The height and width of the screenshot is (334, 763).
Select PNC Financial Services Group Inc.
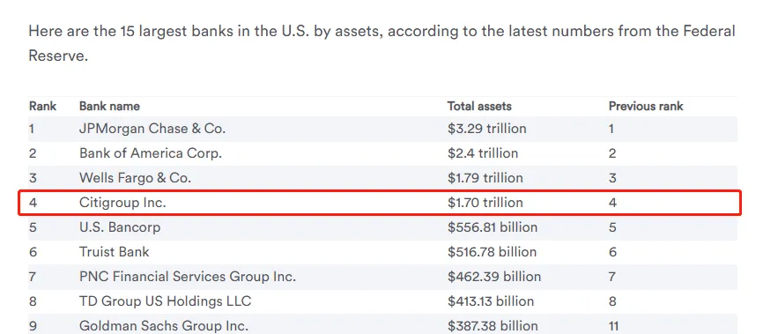click(x=188, y=277)
